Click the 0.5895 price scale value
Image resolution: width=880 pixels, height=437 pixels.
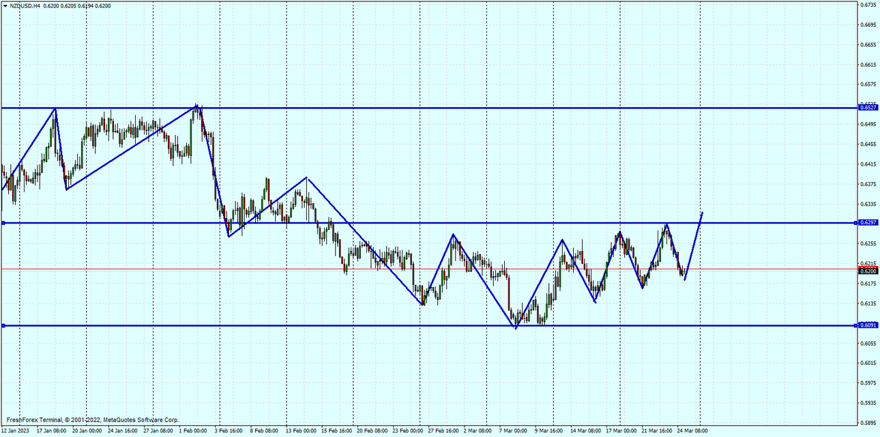tap(868, 423)
